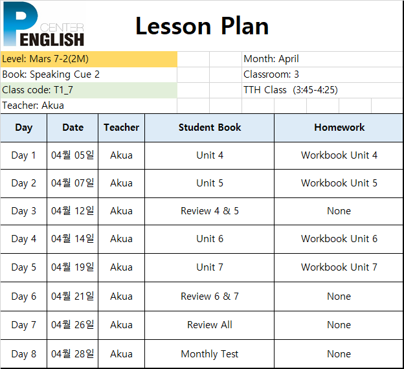The image size is (404, 369).
Task: Click the Day column header
Action: click(x=24, y=128)
